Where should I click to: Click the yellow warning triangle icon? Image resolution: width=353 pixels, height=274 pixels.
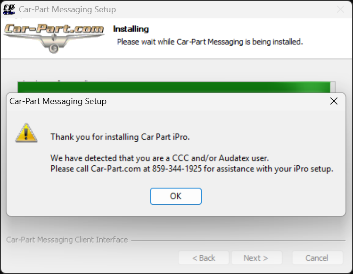pos(26,133)
